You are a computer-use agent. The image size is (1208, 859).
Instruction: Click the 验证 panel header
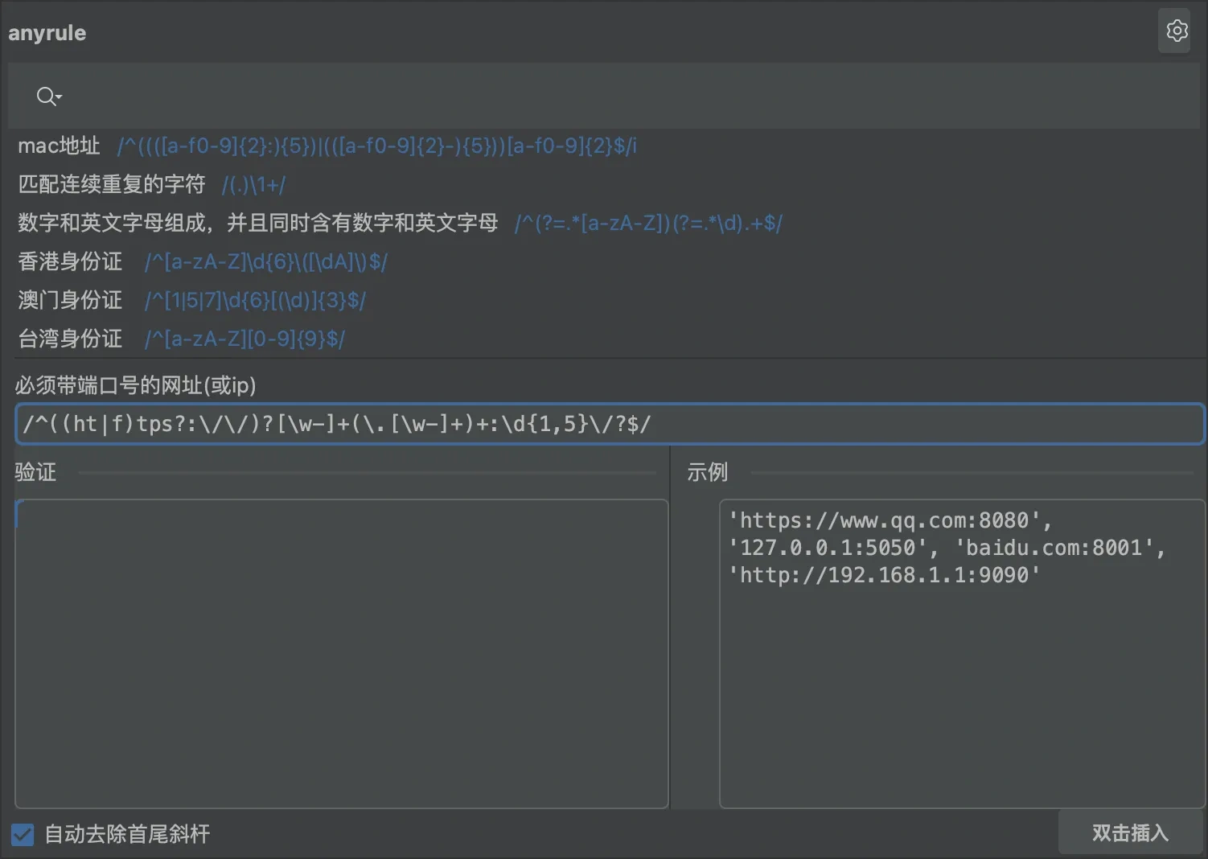(x=35, y=472)
